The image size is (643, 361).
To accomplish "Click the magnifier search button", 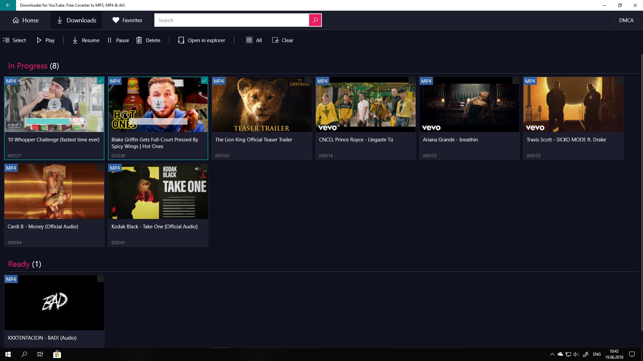I will click(x=315, y=20).
